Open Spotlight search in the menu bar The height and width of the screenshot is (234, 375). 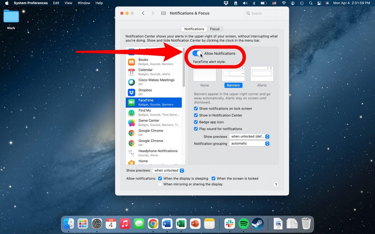(x=311, y=3)
